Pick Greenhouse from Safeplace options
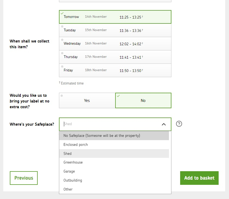The image size is (229, 199). click(114, 162)
